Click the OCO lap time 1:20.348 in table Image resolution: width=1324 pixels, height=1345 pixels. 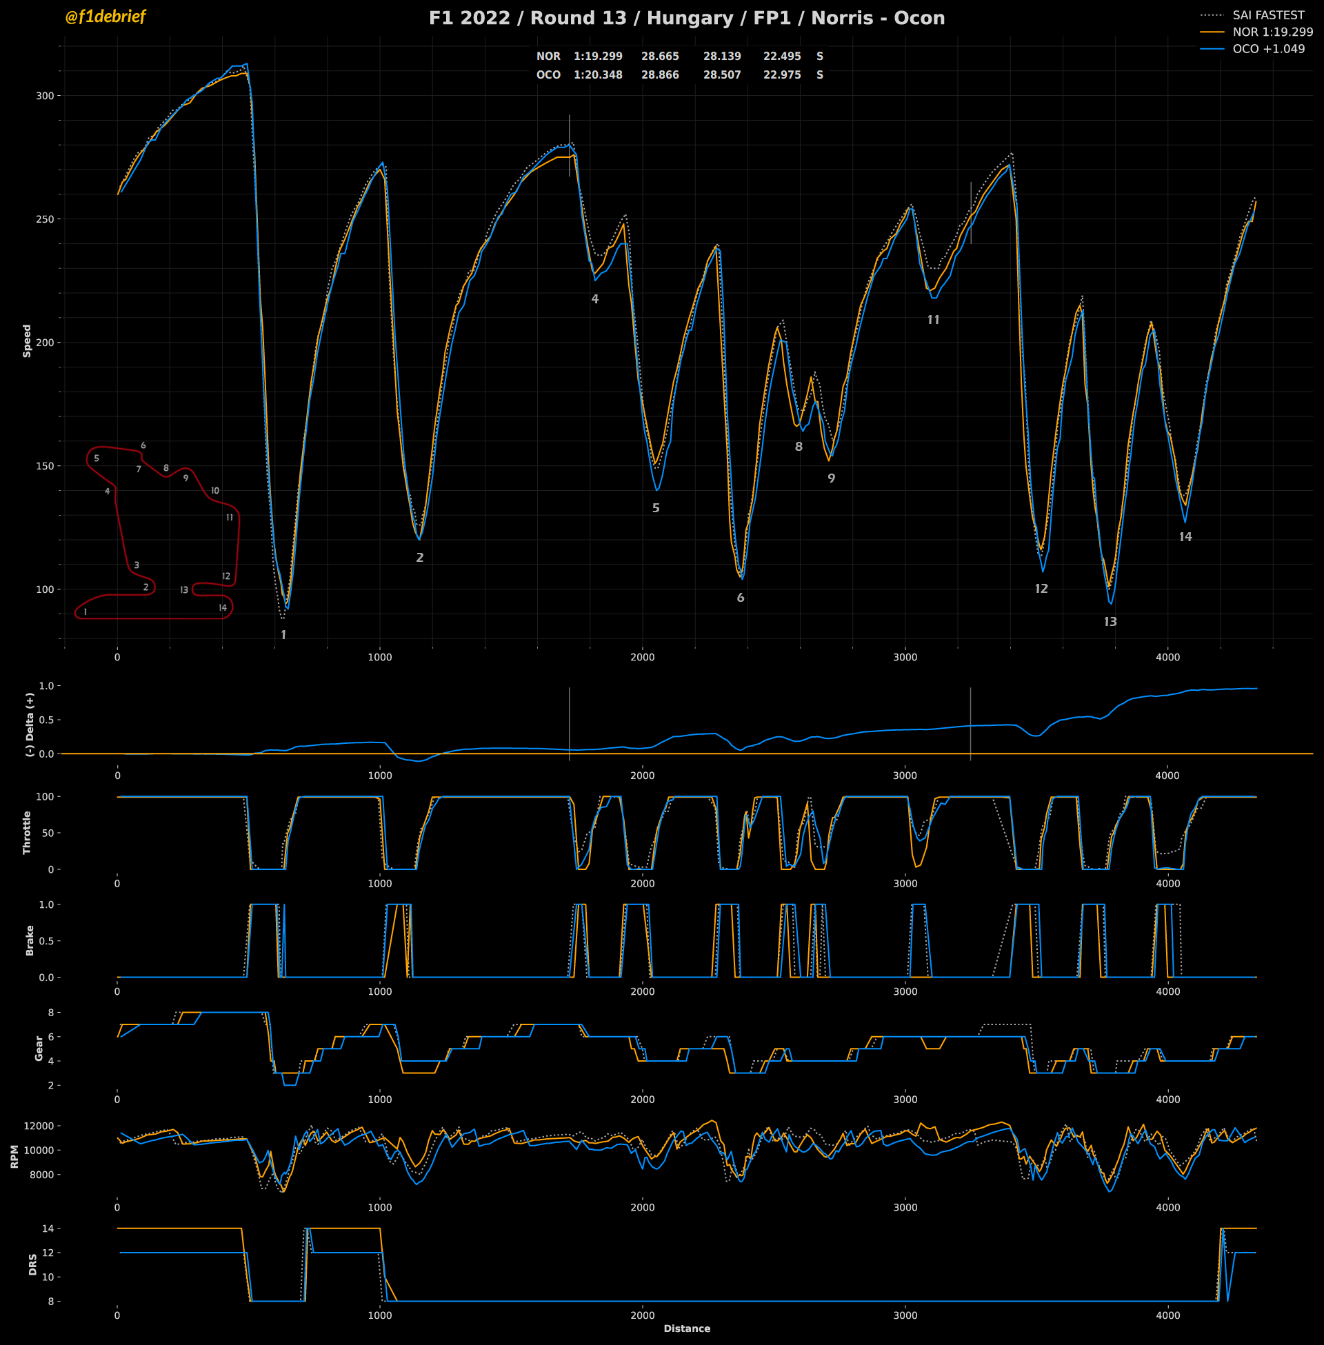click(597, 75)
